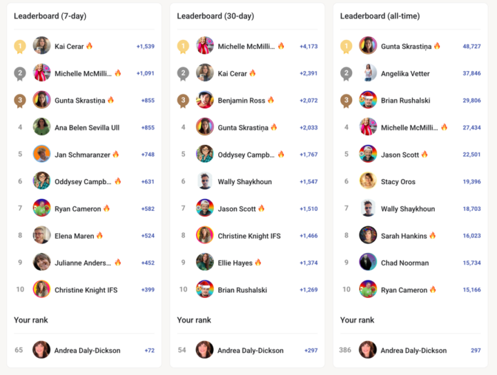The height and width of the screenshot is (375, 497).
Task: Click Stacy Oros's profile avatar
Action: tap(368, 181)
